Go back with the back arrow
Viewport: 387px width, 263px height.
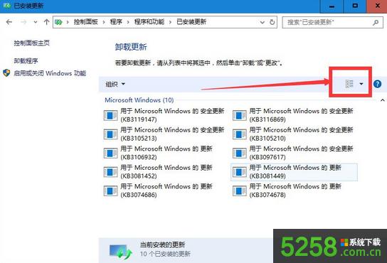(x=9, y=22)
